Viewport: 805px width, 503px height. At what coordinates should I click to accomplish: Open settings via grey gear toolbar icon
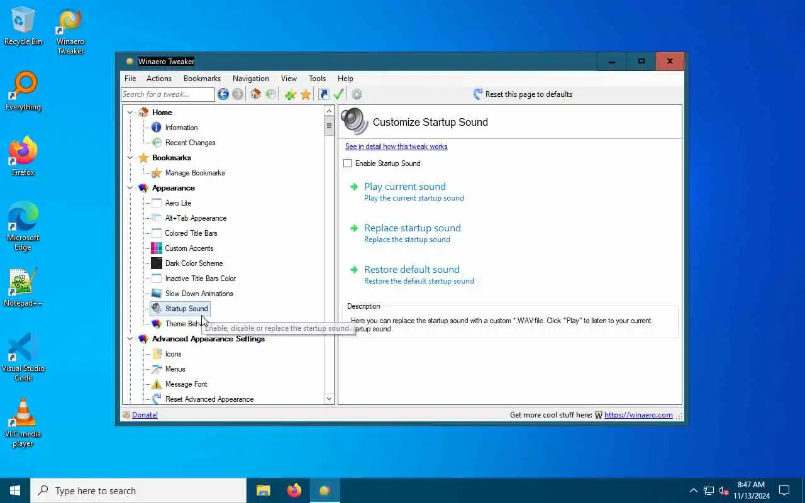(x=357, y=94)
